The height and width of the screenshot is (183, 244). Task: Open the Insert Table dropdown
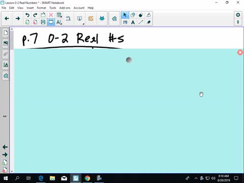59,15
